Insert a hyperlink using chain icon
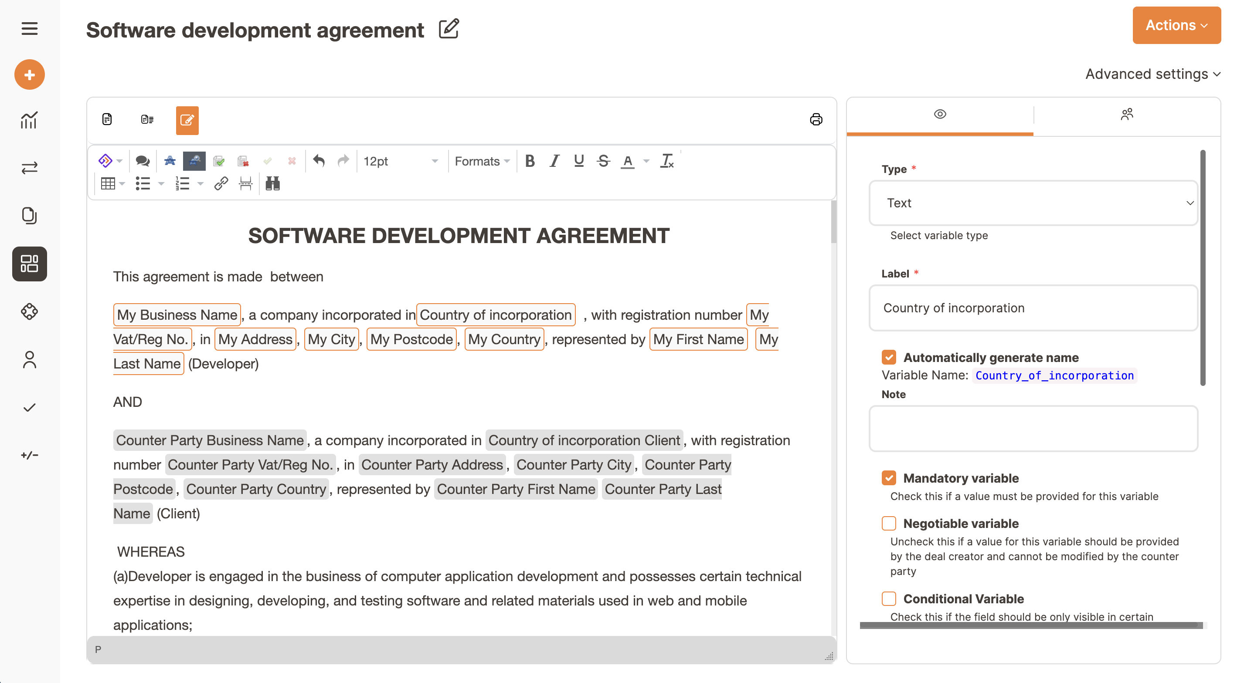Viewport: 1244px width, 683px height. (x=221, y=183)
